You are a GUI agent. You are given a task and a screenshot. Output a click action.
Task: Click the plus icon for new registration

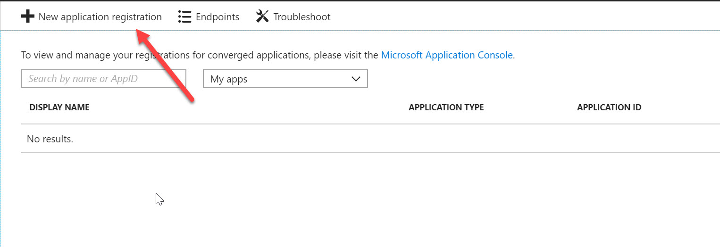pos(28,17)
